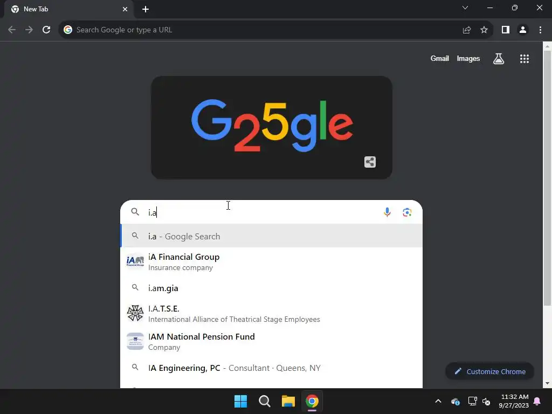552x414 pixels.
Task: Share the Google doodle
Action: point(370,162)
